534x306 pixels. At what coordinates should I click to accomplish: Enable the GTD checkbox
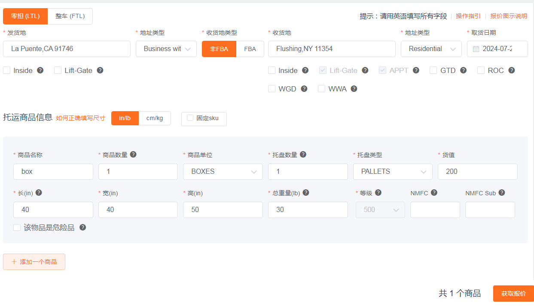point(433,70)
